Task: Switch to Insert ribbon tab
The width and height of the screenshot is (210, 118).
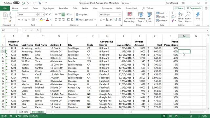Action: [x=25, y=8]
